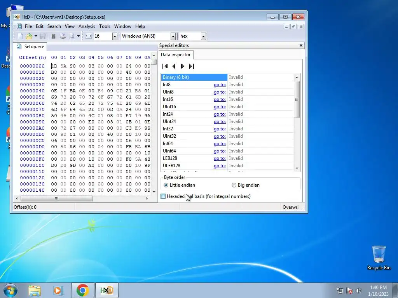The image size is (398, 298).
Task: Click byte 4D at offset 00000000
Action: coord(54,66)
